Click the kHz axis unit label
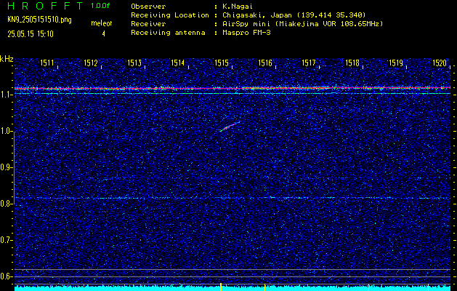 tap(7, 59)
